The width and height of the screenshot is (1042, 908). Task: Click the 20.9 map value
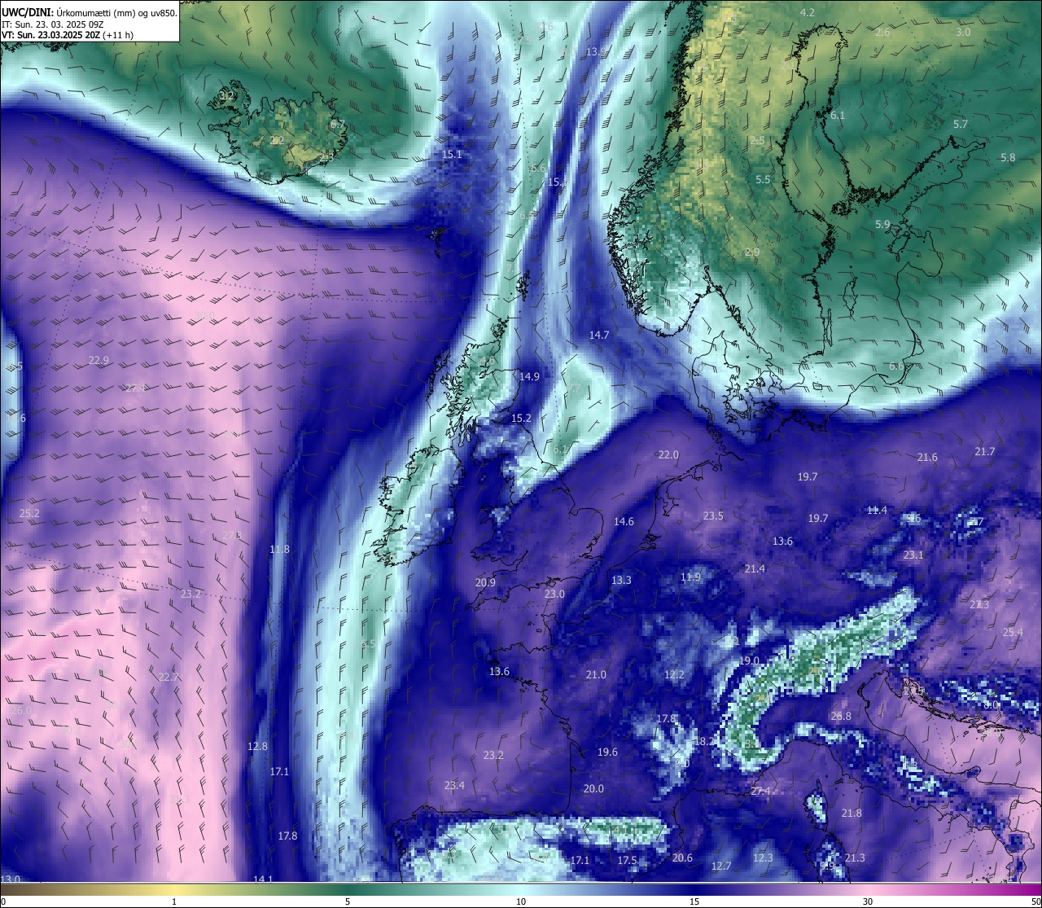point(485,582)
